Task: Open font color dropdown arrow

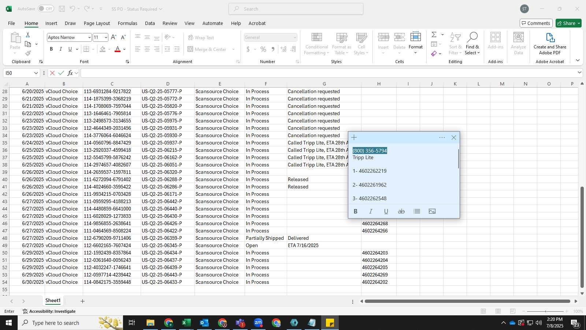Action: (x=125, y=49)
